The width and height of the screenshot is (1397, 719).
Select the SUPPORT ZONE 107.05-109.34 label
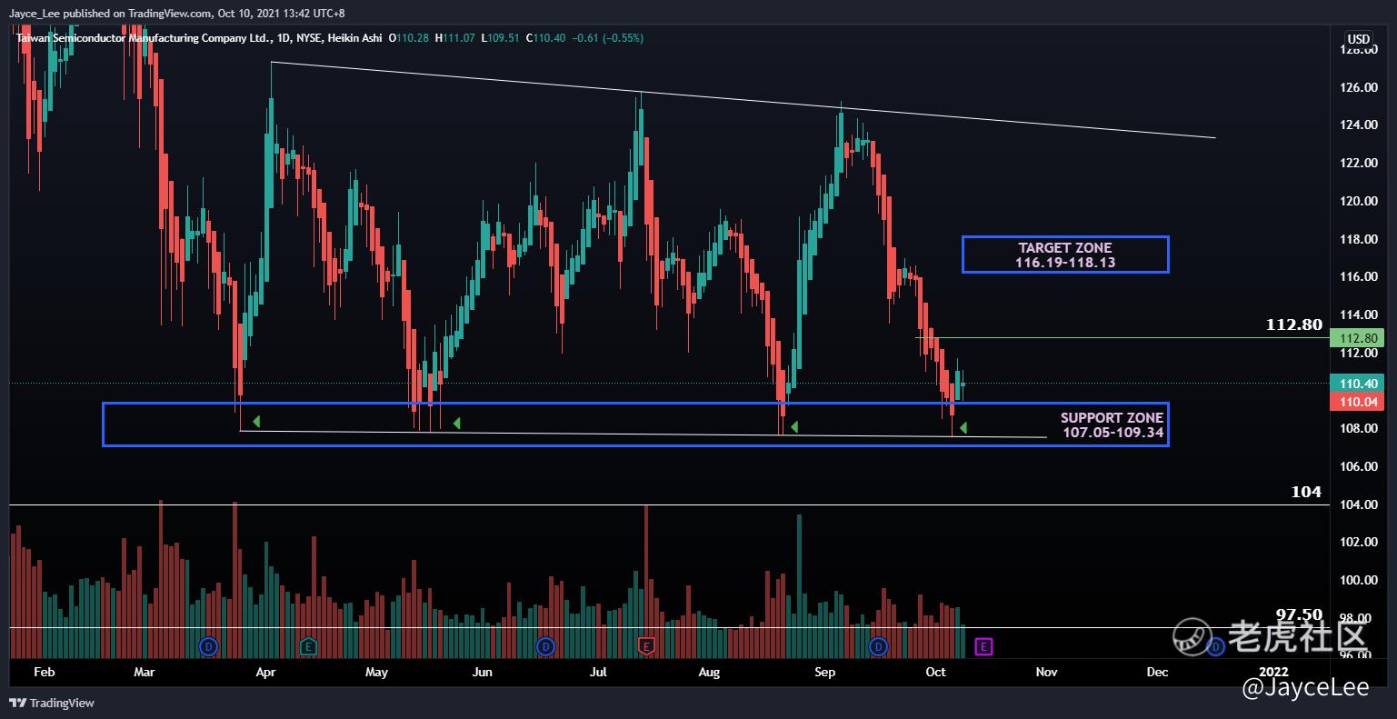click(x=1113, y=424)
